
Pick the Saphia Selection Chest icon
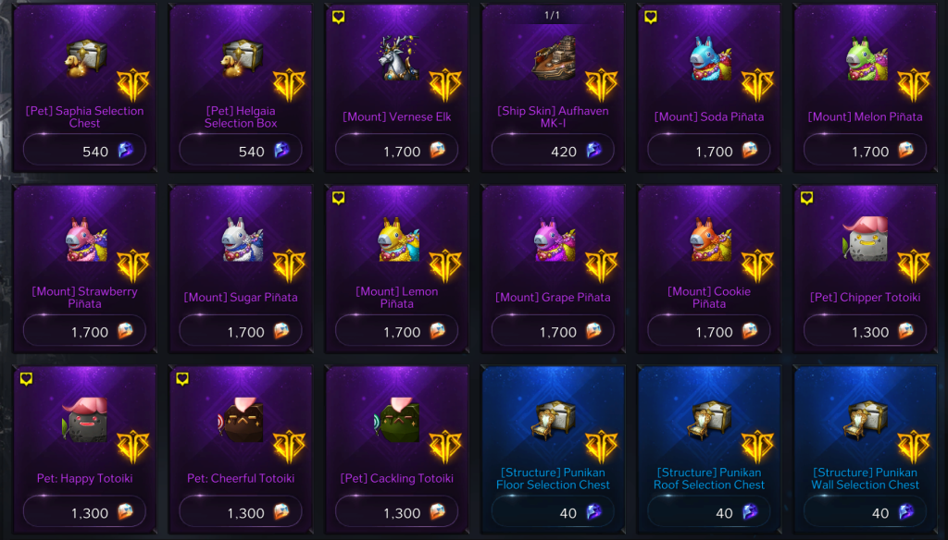[x=85, y=58]
